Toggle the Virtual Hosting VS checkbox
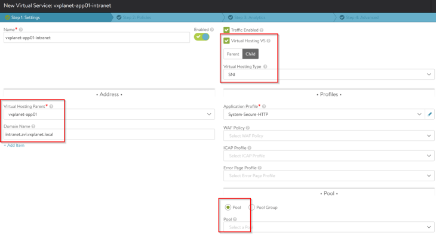The height and width of the screenshot is (235, 436). pos(226,41)
